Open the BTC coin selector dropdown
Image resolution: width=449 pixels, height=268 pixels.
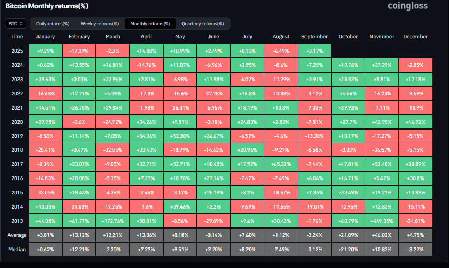pos(15,24)
